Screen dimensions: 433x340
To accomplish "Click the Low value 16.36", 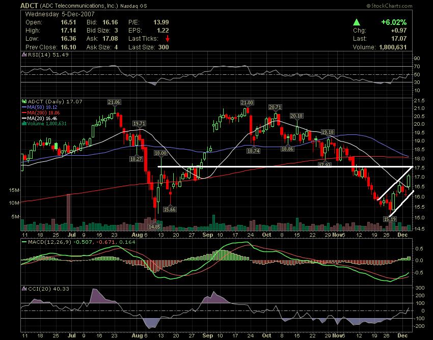I will [x=68, y=39].
